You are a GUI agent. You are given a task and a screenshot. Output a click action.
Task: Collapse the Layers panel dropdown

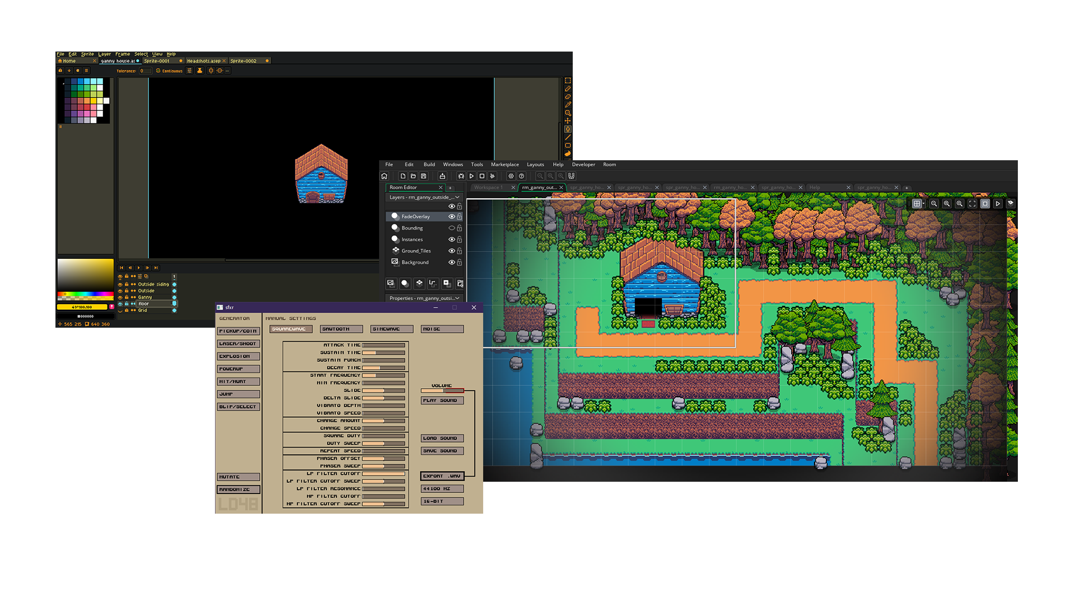457,197
